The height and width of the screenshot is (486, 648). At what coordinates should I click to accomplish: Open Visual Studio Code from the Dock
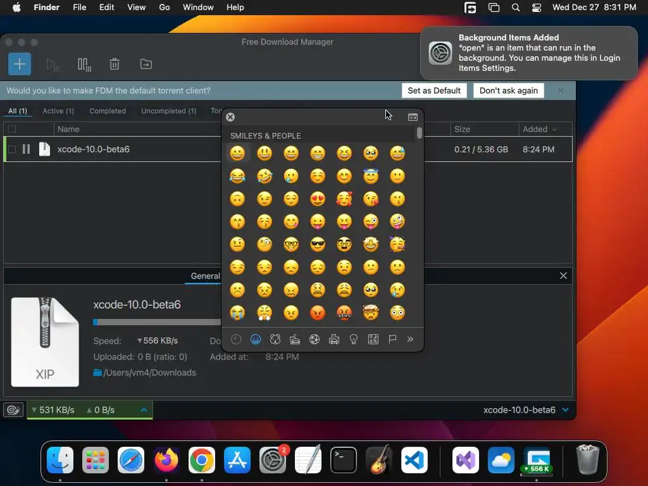pos(414,460)
